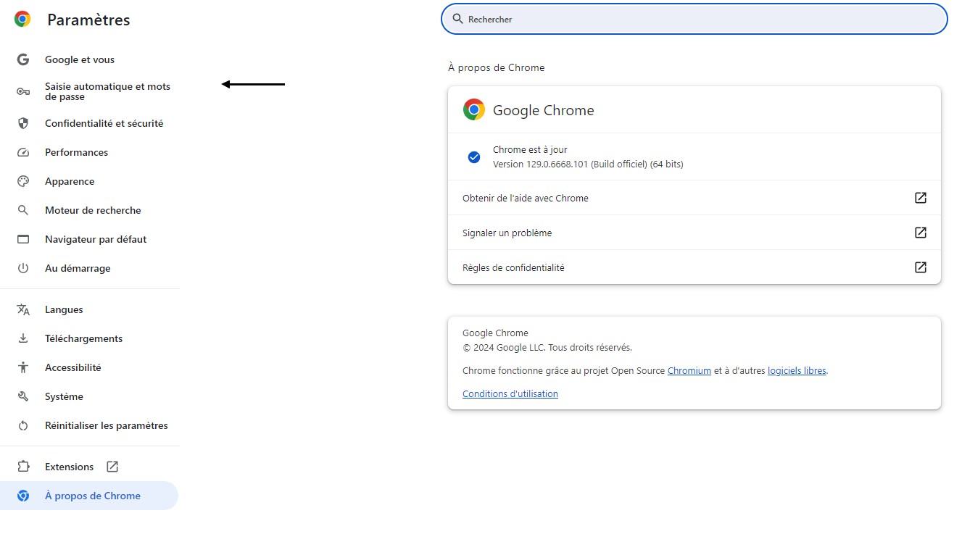This screenshot has height=542, width=962.
Task: Click the Chrome est à jour text
Action: click(530, 149)
